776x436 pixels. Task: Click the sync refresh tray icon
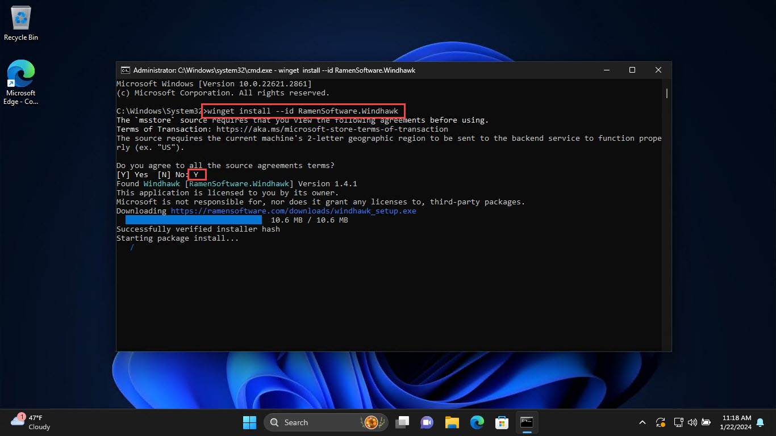[661, 422]
